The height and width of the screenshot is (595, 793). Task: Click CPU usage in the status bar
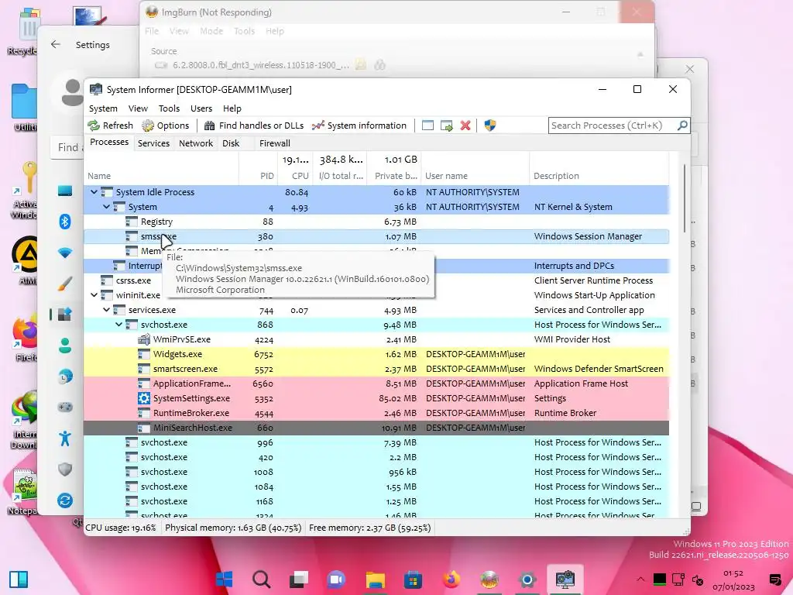tap(121, 528)
